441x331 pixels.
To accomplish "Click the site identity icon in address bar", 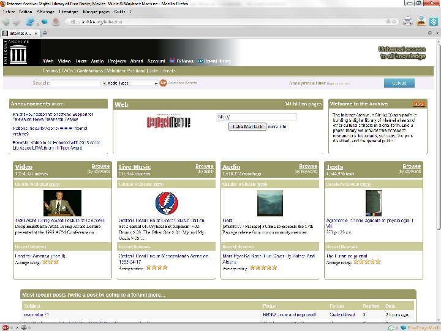I will [73, 21].
